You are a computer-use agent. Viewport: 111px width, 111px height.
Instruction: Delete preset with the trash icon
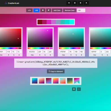(x=74, y=89)
